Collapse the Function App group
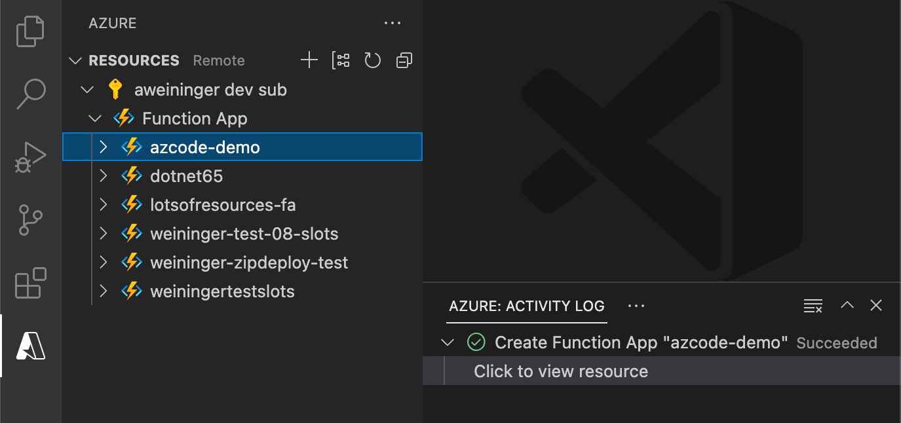Image resolution: width=901 pixels, height=423 pixels. (x=95, y=119)
